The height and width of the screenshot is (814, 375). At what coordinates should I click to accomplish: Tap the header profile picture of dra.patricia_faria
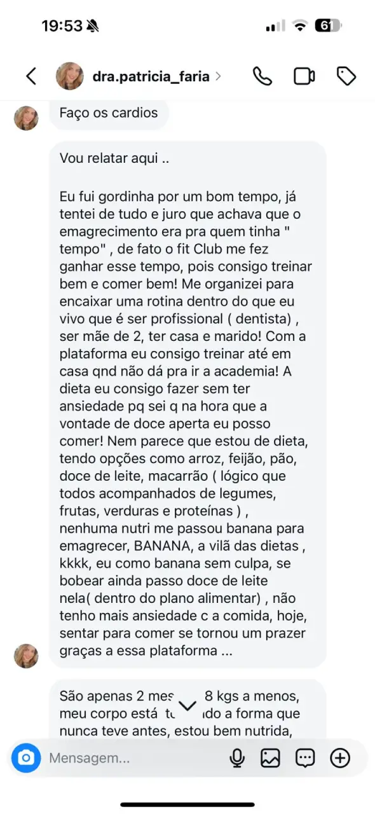[70, 76]
